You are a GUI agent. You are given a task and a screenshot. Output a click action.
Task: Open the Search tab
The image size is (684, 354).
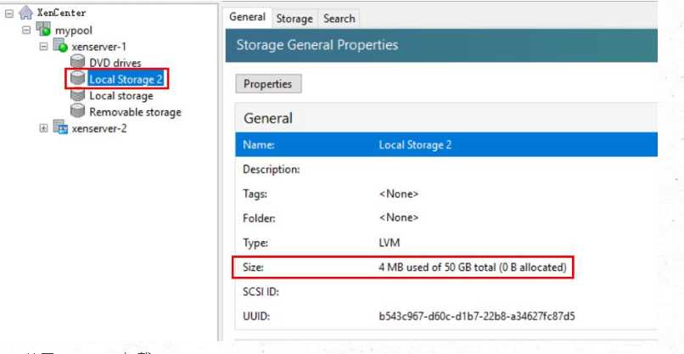pyautogui.click(x=339, y=19)
